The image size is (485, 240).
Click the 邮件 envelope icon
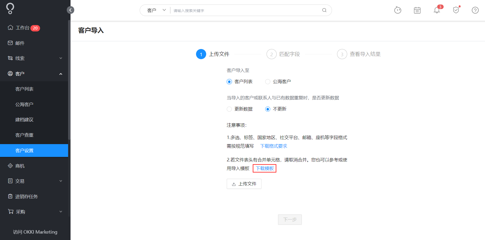click(10, 43)
